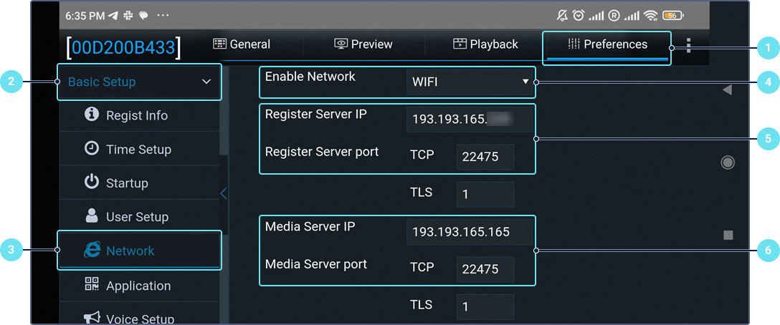
Task: Click the Time Setup clock icon
Action: [92, 148]
